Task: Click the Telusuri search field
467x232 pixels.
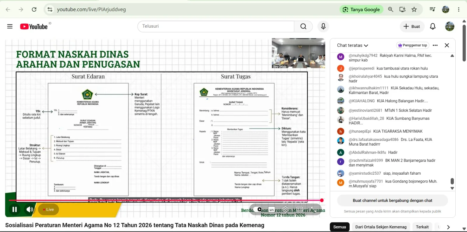Action: [216, 26]
